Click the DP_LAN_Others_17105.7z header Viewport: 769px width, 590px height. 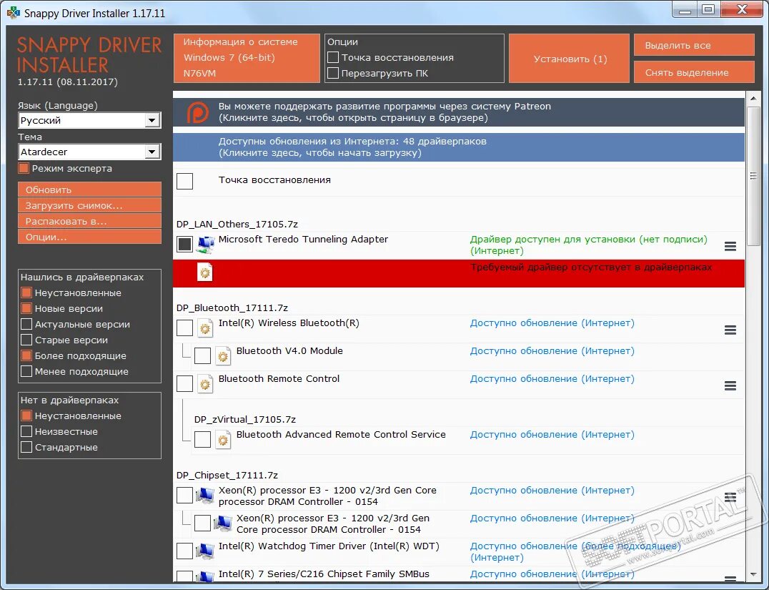237,225
